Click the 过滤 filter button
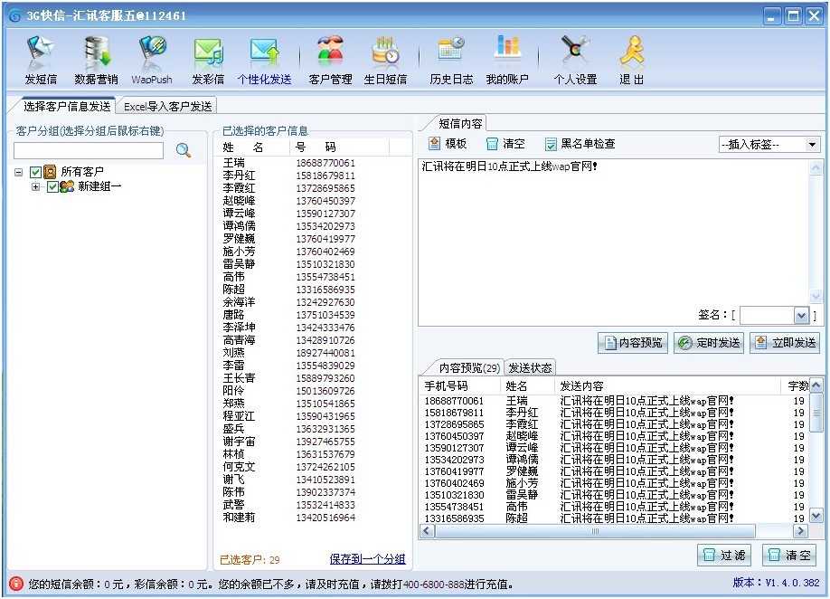 pyautogui.click(x=724, y=555)
